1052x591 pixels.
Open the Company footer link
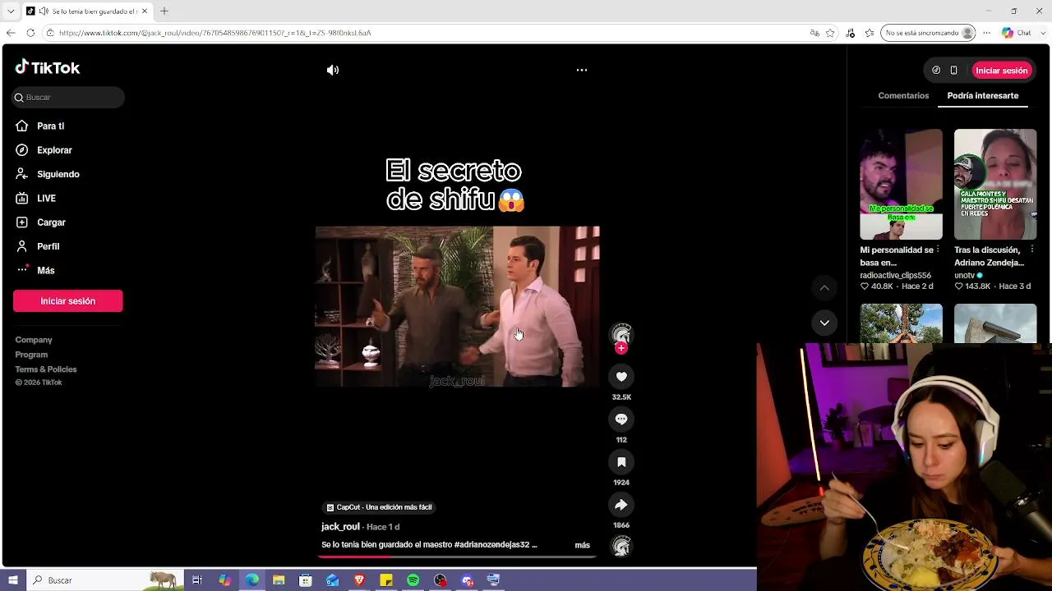pos(34,340)
